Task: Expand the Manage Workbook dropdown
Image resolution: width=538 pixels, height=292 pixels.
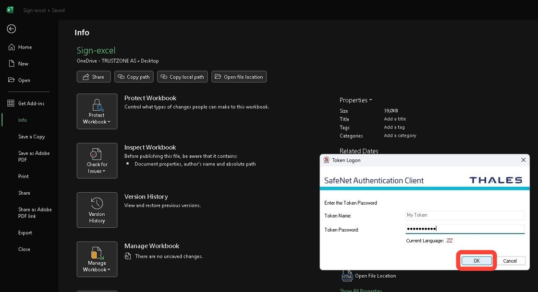Action: [x=97, y=259]
